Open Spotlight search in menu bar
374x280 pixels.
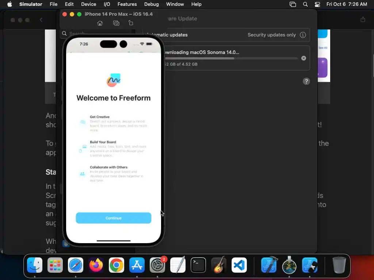[x=305, y=4]
